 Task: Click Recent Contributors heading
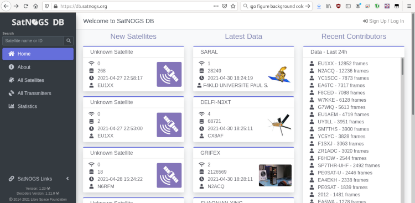[354, 37]
